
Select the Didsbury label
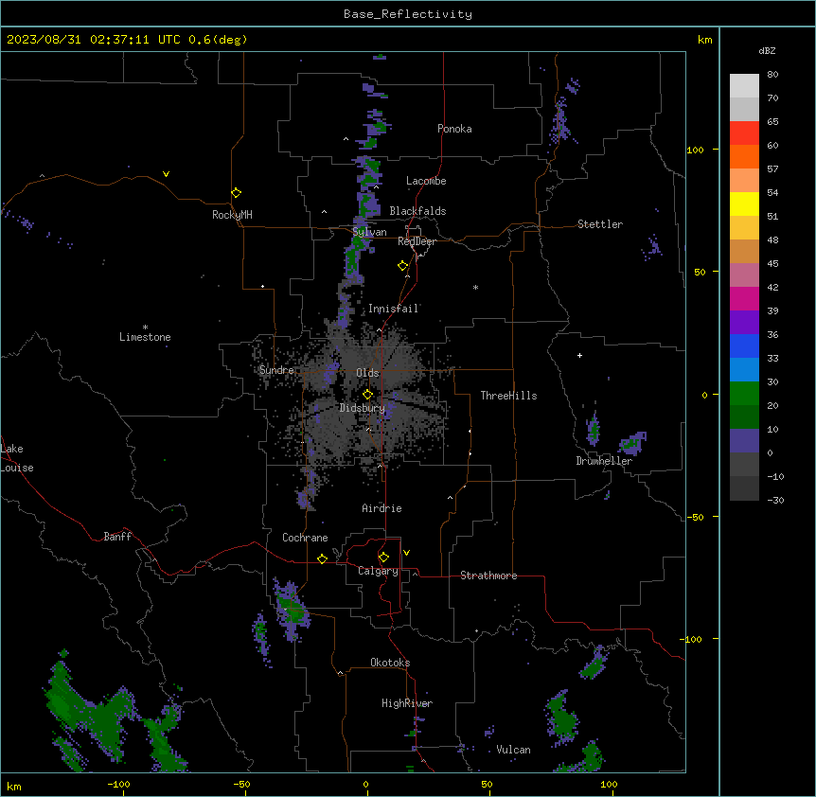pyautogui.click(x=363, y=408)
